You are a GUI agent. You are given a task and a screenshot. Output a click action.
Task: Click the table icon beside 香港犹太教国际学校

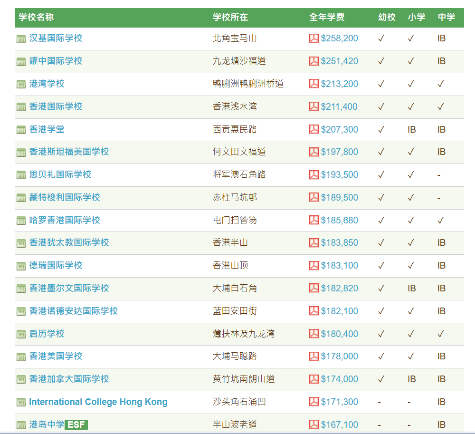pyautogui.click(x=21, y=243)
